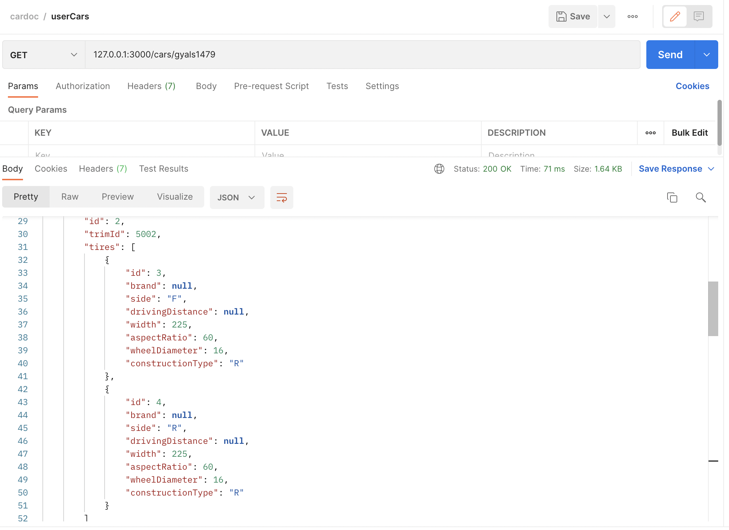
Task: Click the Status 200 OK indicator
Action: click(x=482, y=169)
